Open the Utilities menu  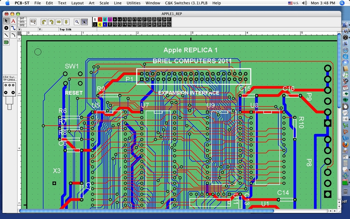coord(133,3)
